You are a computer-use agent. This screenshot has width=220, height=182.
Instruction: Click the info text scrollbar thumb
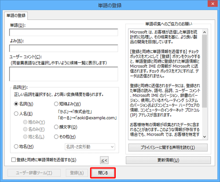(205, 71)
